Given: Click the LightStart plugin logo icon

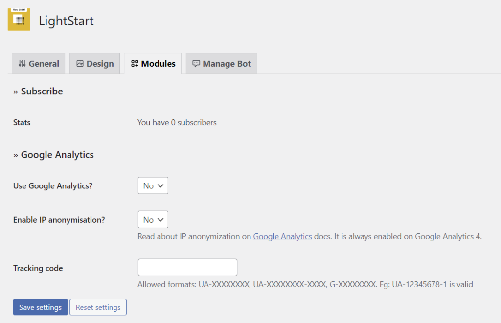Looking at the screenshot, I should pyautogui.click(x=19, y=20).
